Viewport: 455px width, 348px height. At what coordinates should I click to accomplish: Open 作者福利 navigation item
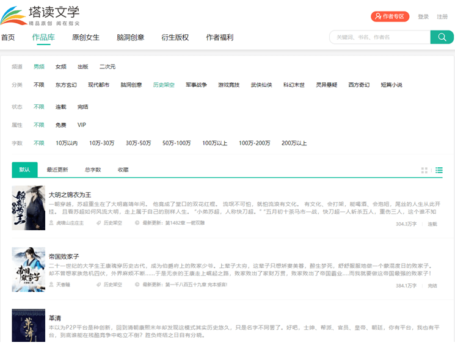point(220,37)
